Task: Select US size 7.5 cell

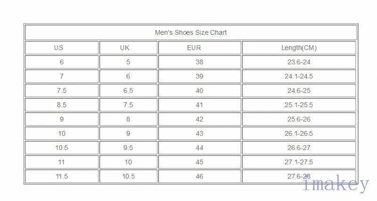Action: tap(61, 91)
